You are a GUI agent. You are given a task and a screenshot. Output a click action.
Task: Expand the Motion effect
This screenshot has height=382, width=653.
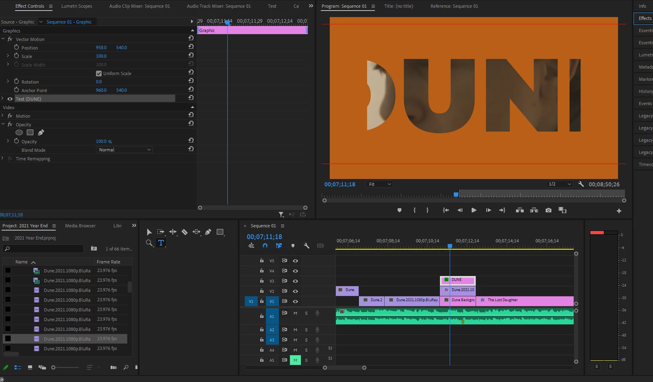[x=3, y=116]
